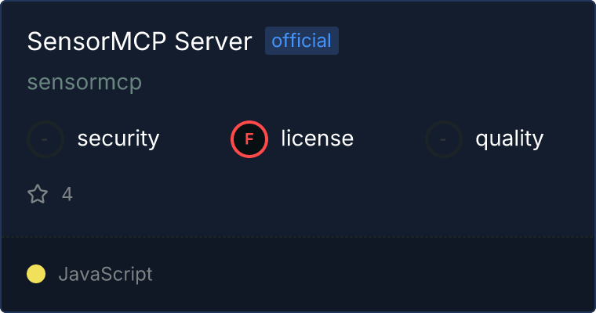
Task: Select the security label text
Action: (118, 139)
